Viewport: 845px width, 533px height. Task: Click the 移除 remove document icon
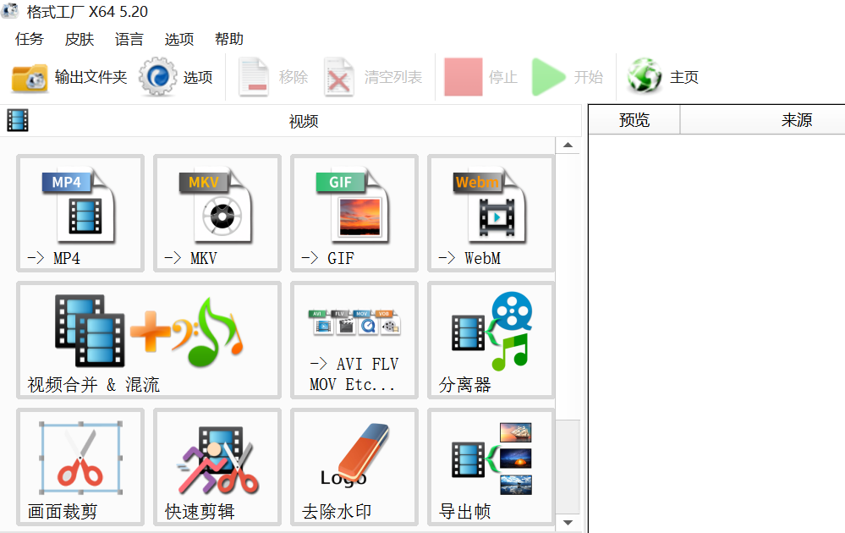coord(254,77)
